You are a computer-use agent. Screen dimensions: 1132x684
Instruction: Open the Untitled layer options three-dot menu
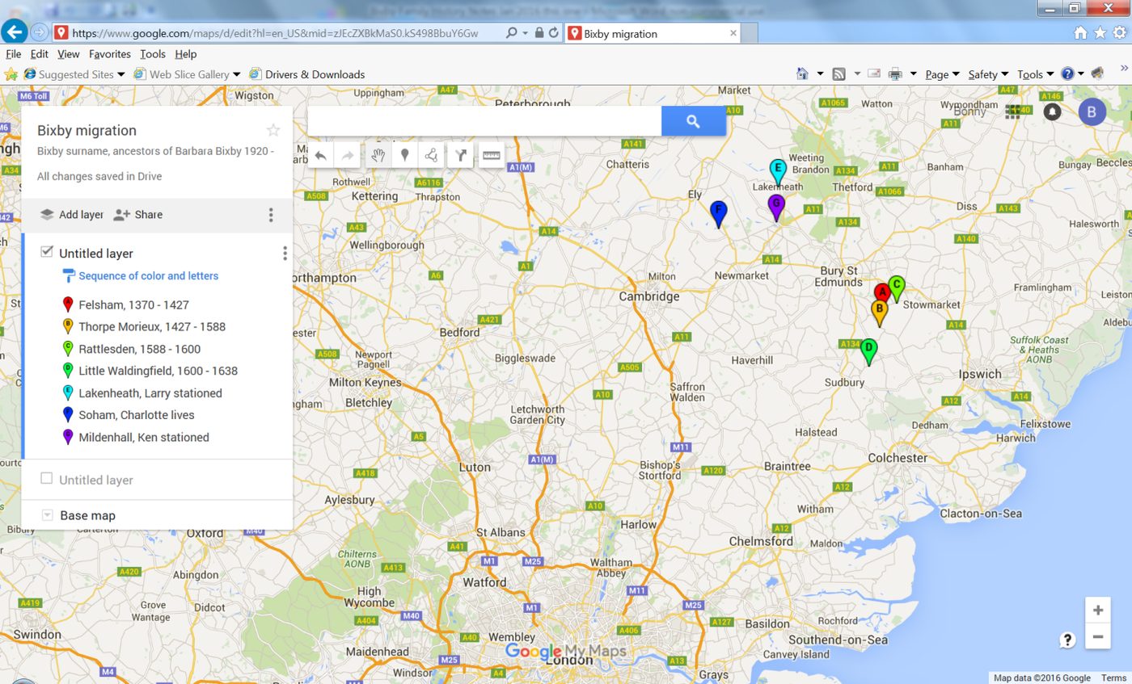point(285,254)
